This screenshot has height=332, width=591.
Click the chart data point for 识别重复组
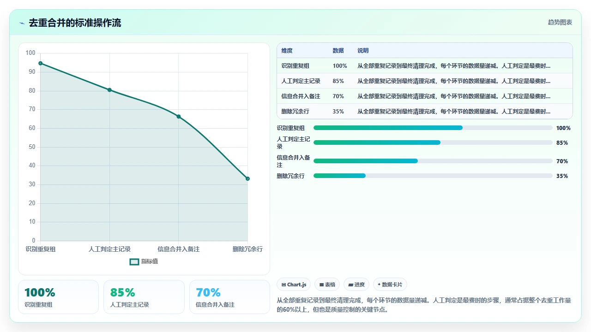click(41, 63)
